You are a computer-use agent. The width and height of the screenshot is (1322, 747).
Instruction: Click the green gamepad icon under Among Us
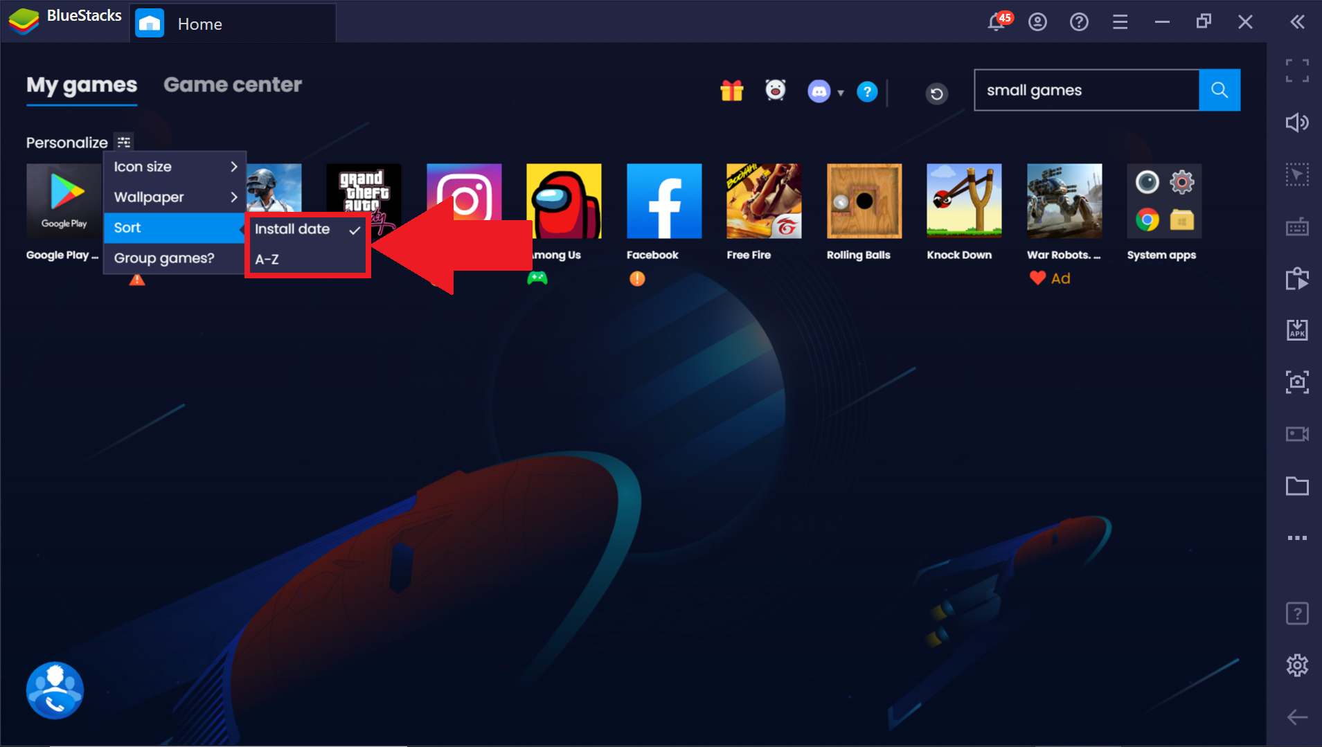coord(537,278)
